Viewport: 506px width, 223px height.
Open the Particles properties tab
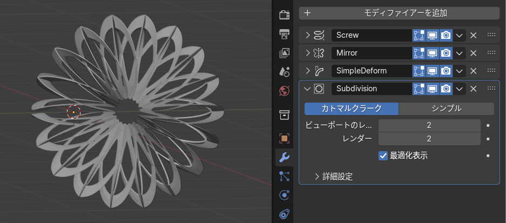tap(284, 176)
